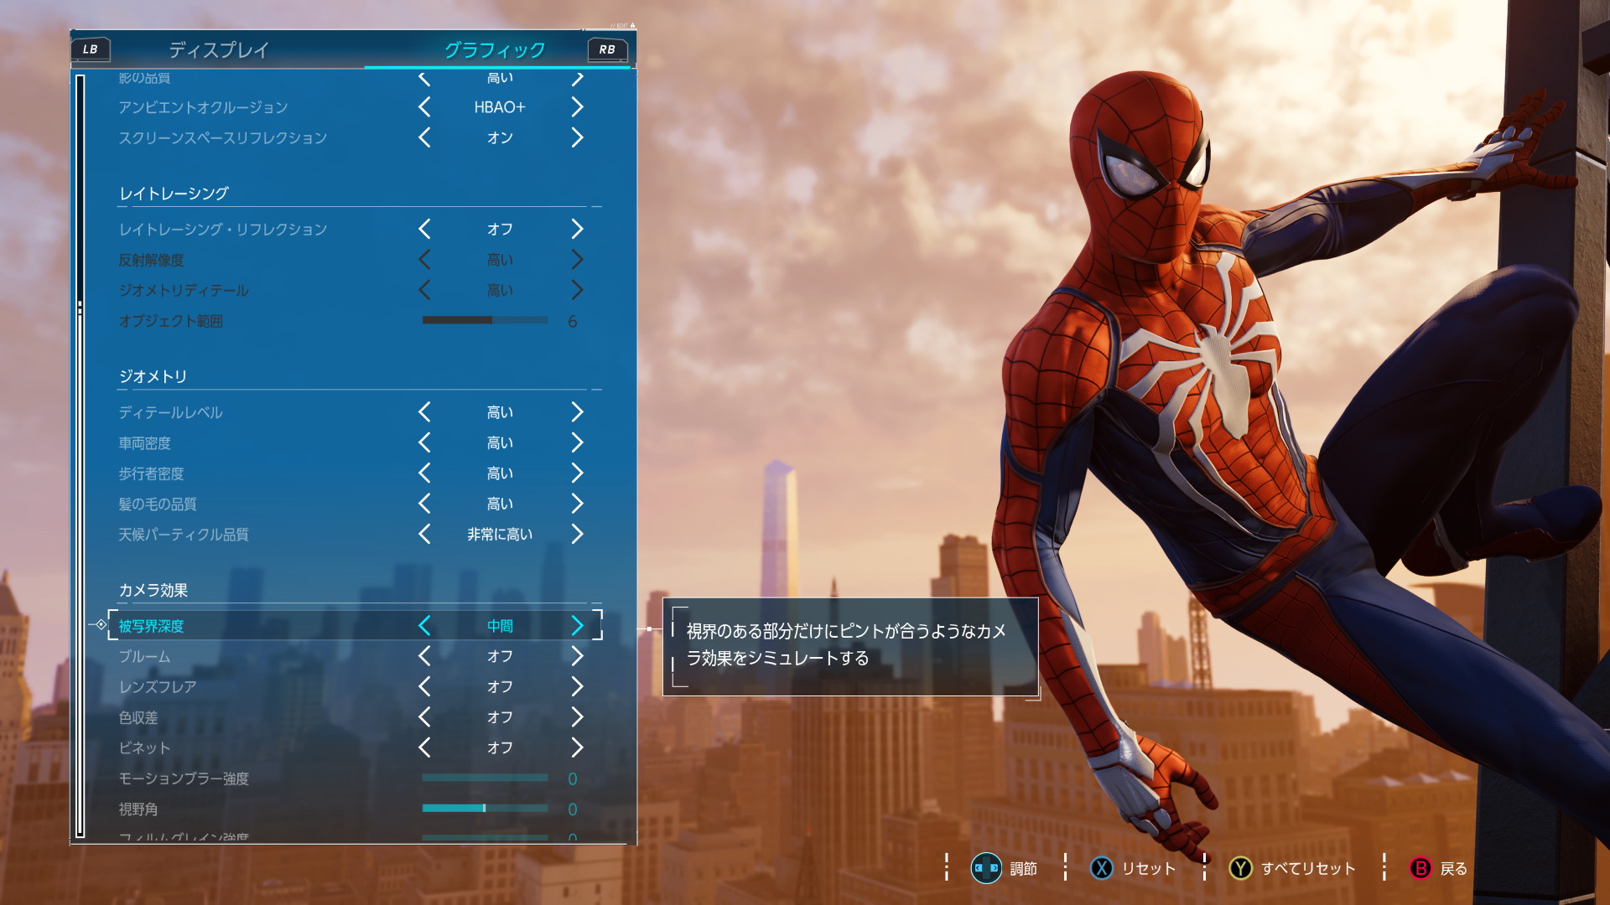1610x905 pixels.
Task: Click left arrow for ディテールレベル
Action: pos(424,412)
